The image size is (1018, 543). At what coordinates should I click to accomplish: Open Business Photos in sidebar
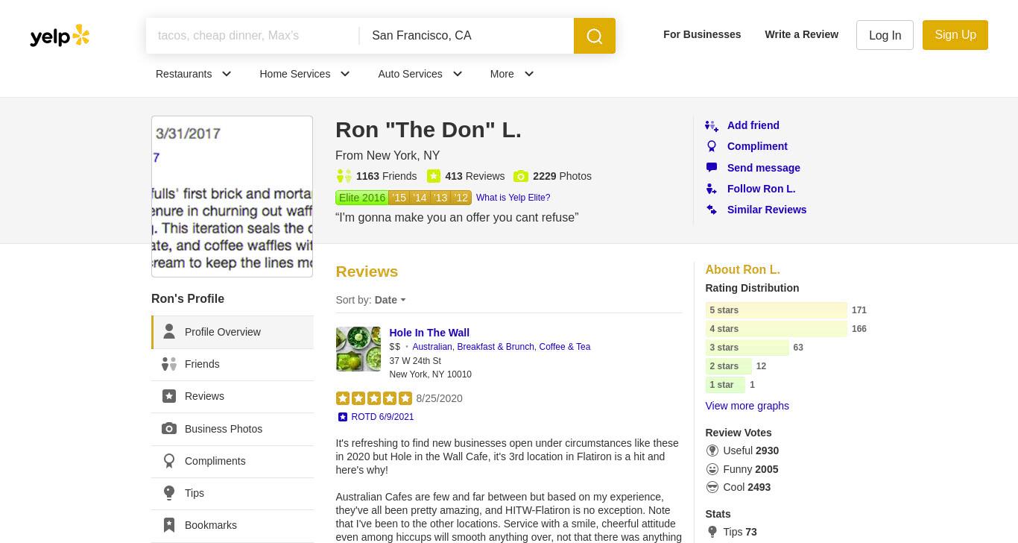[233, 429]
